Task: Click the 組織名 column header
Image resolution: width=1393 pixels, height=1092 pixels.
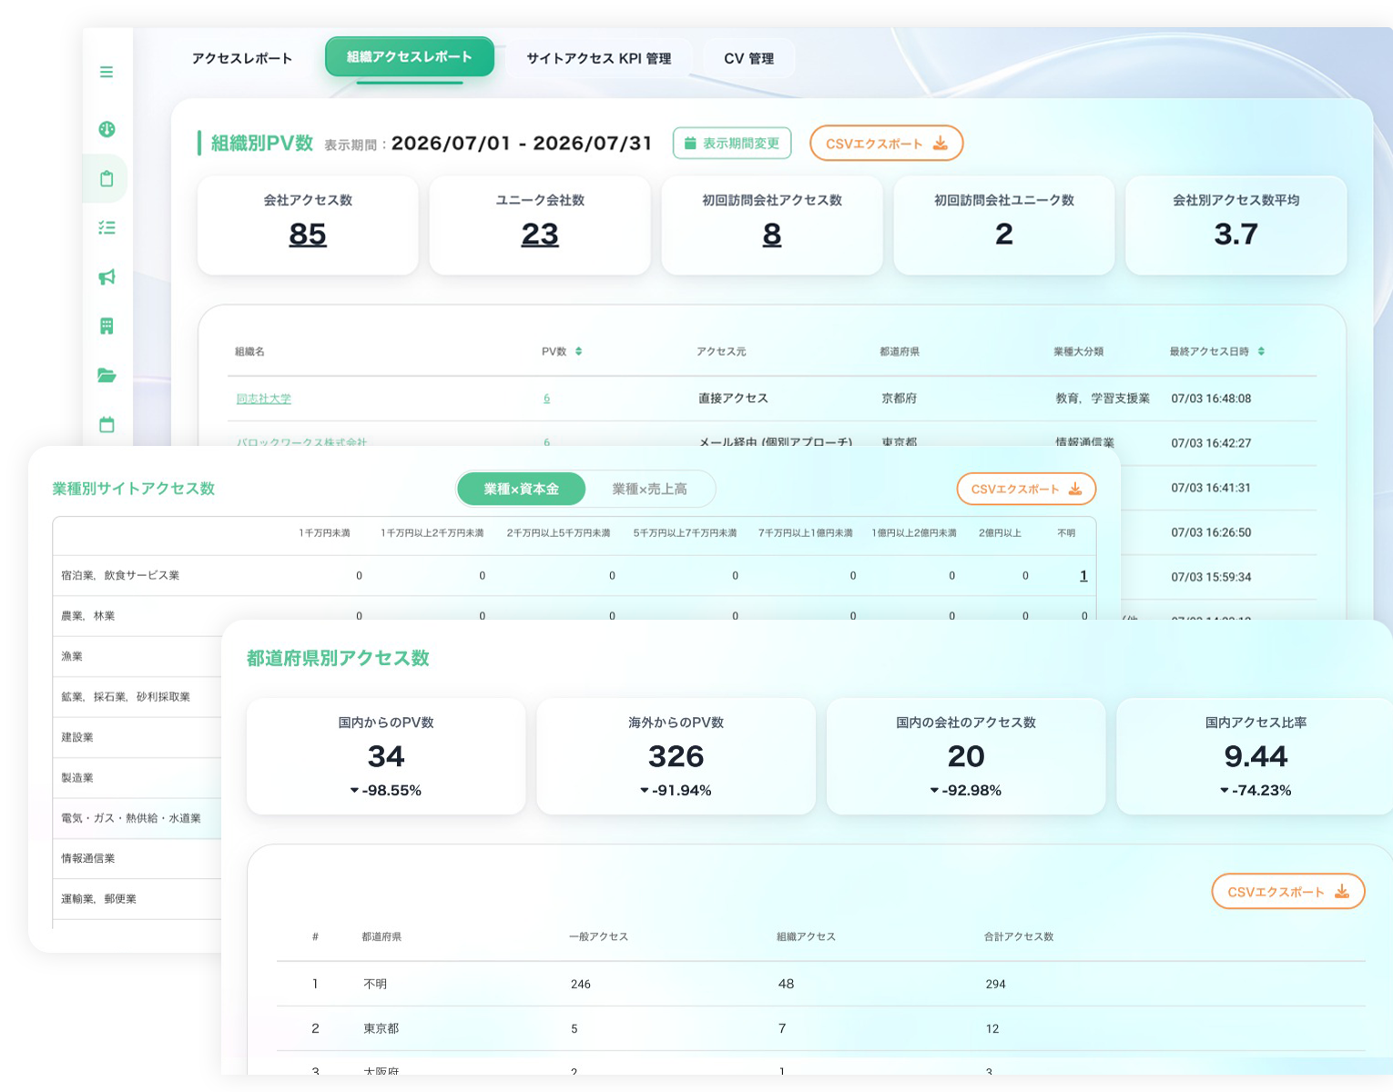Action: tap(249, 351)
